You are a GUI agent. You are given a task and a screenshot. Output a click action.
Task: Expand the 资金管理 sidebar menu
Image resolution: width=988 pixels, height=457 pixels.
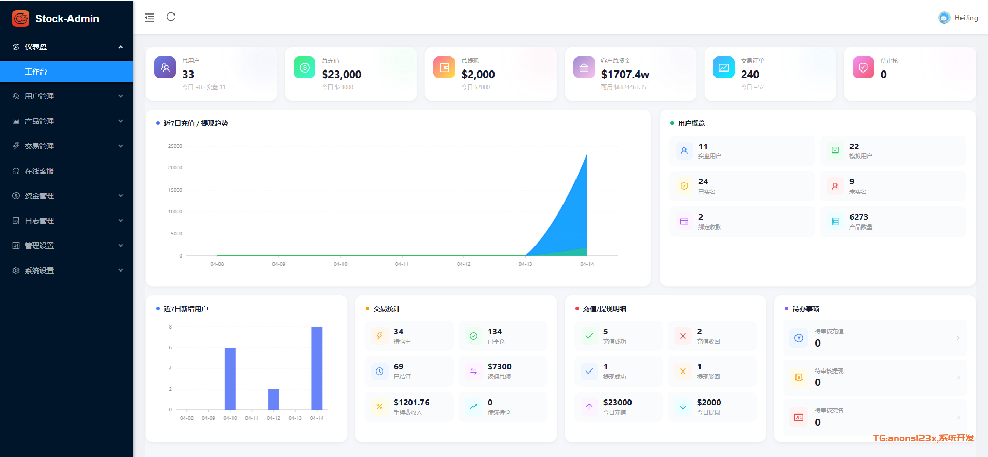pyautogui.click(x=66, y=196)
